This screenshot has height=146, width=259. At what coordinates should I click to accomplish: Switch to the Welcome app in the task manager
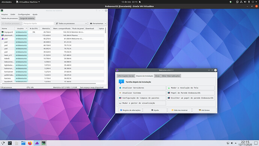point(37,143)
